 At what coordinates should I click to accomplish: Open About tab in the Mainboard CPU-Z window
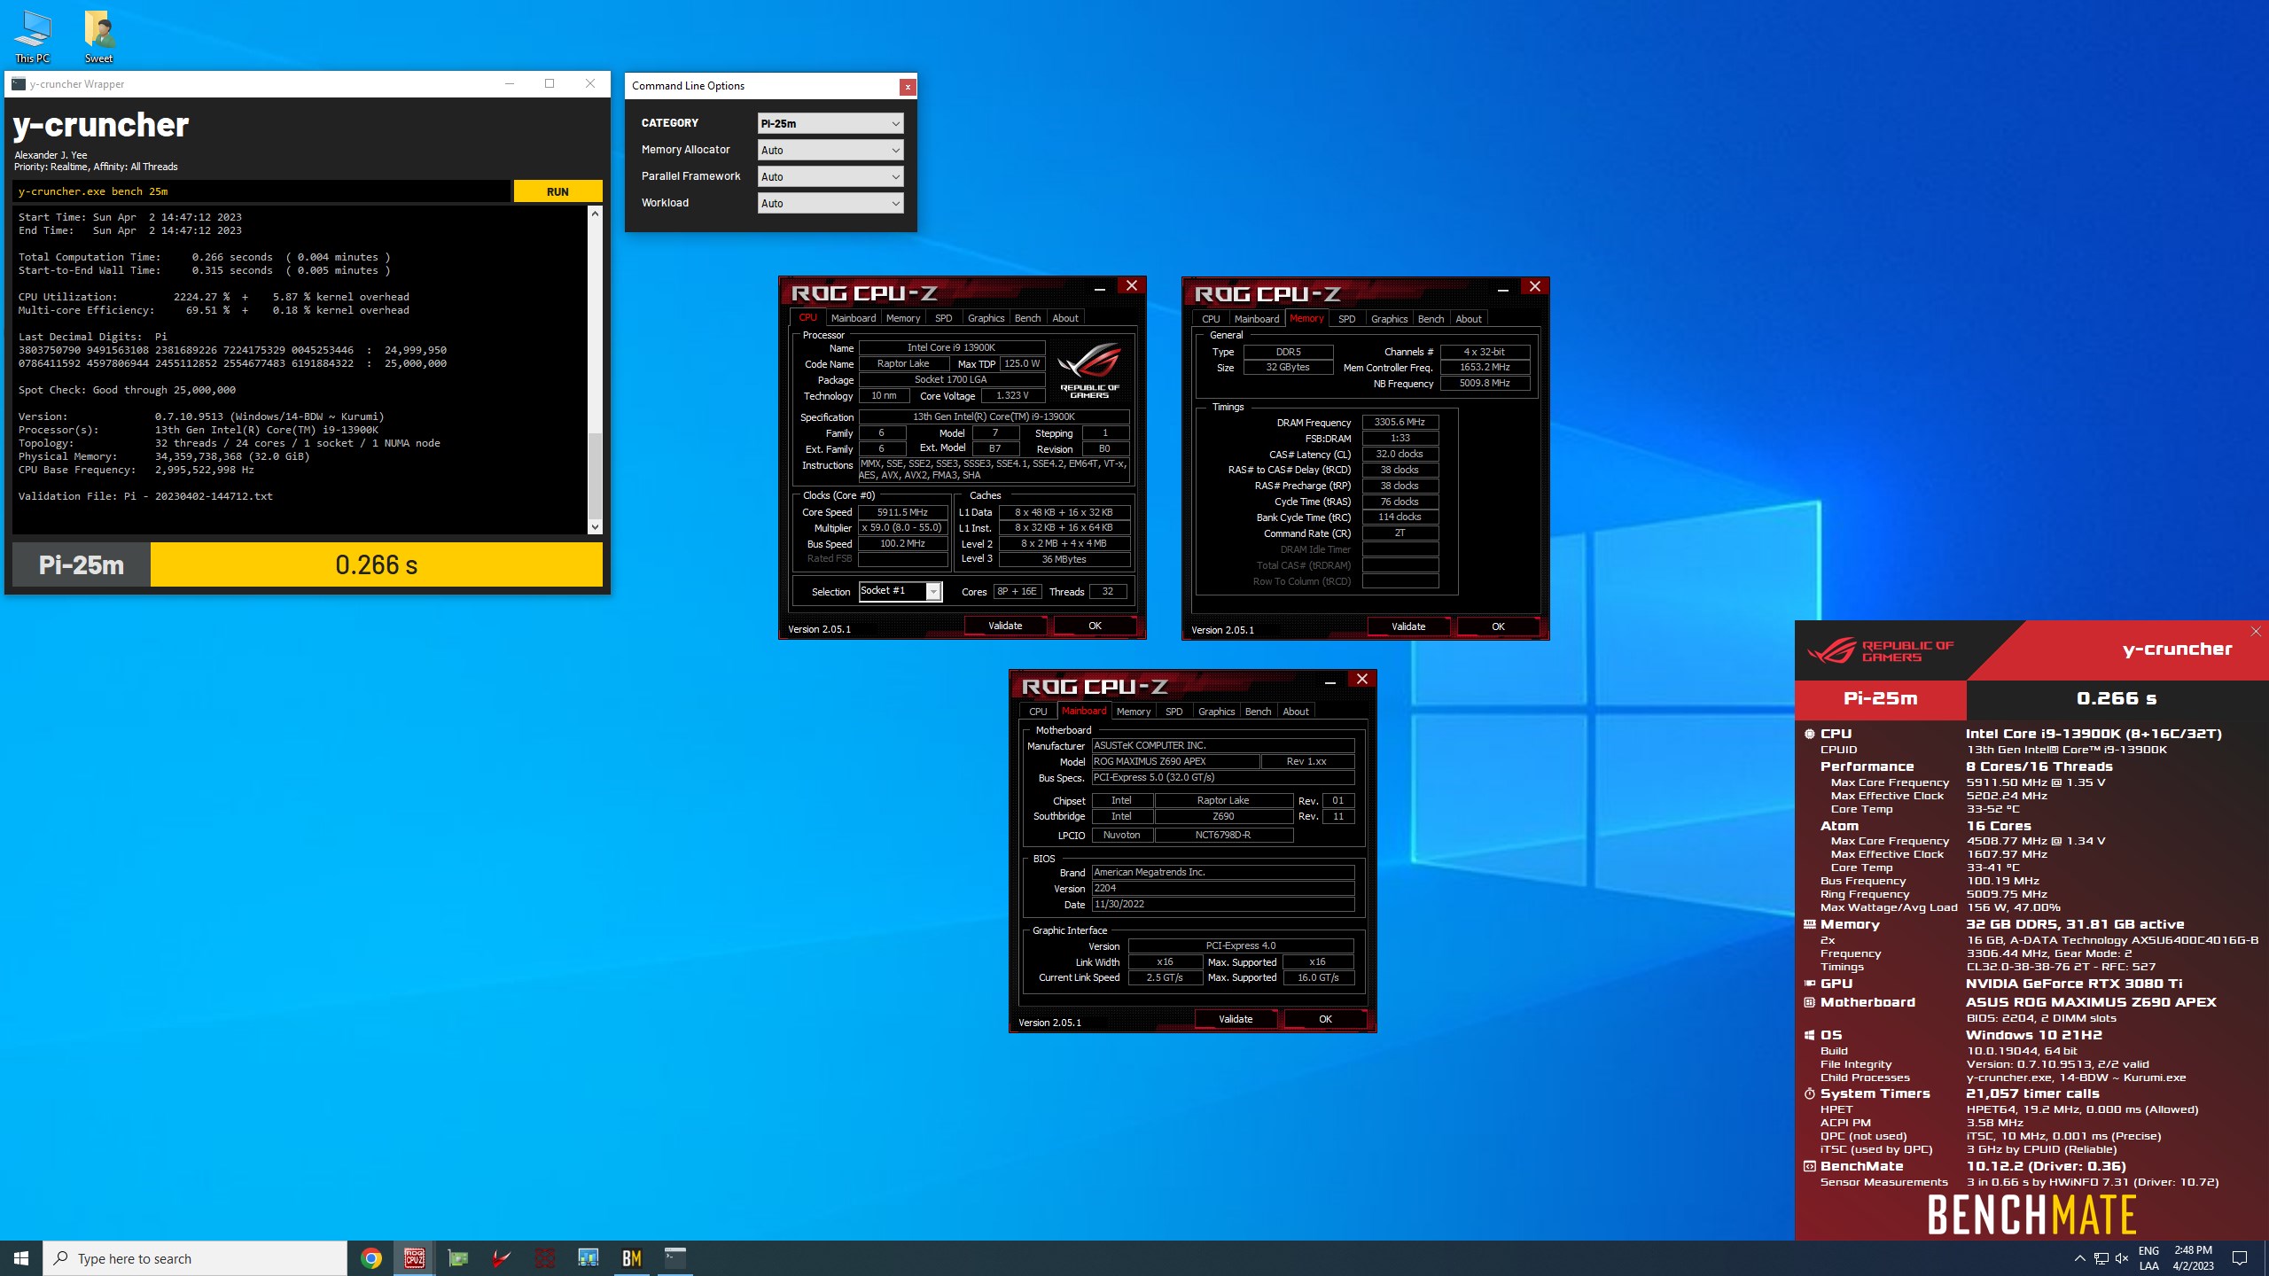pos(1296,712)
